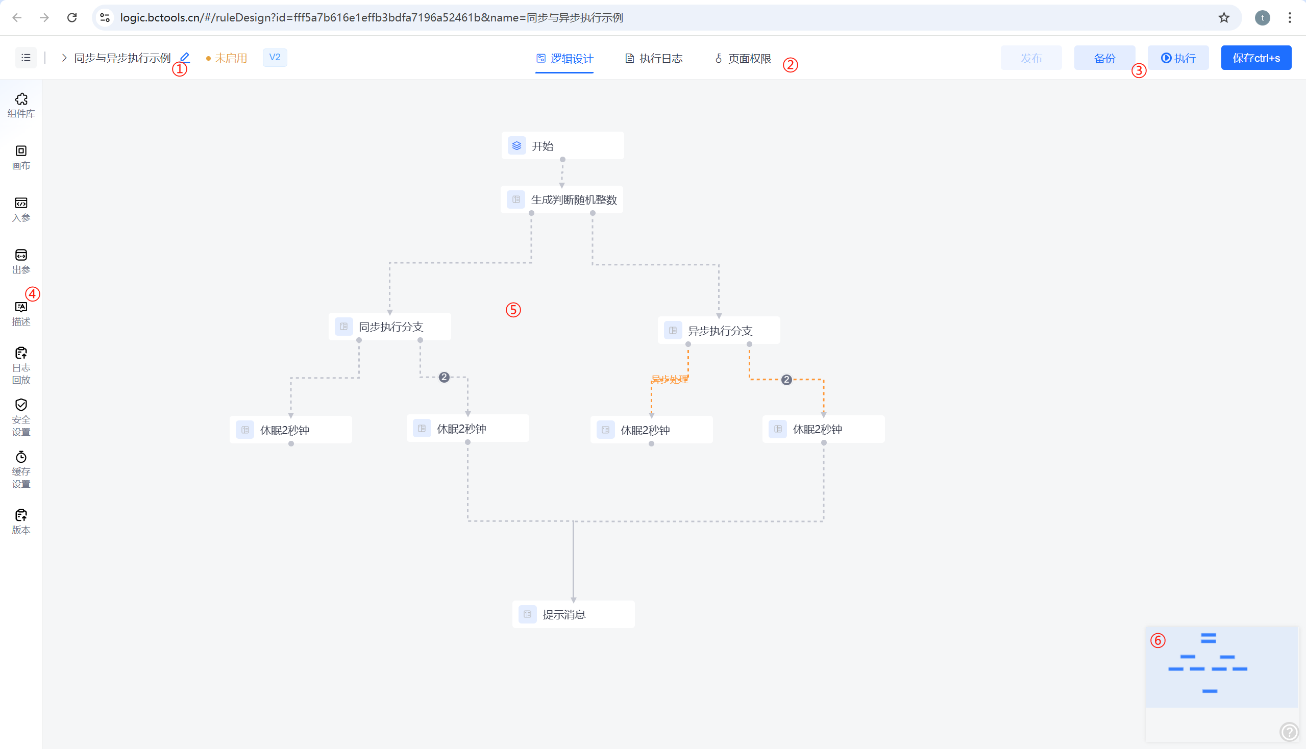Open 日志回放 log replay

pyautogui.click(x=21, y=366)
